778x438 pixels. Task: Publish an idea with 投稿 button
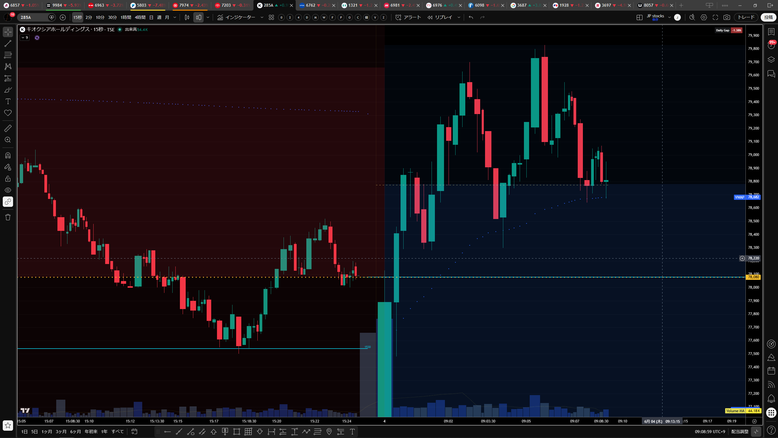pos(769,17)
